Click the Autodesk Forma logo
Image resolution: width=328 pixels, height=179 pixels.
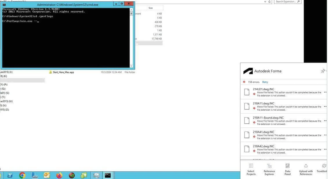pyautogui.click(x=248, y=71)
